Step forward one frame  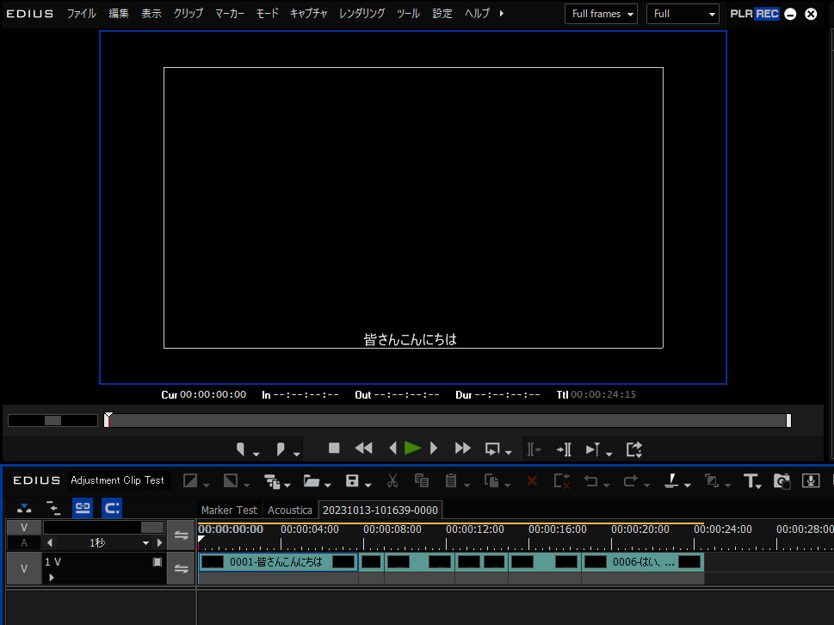(434, 449)
